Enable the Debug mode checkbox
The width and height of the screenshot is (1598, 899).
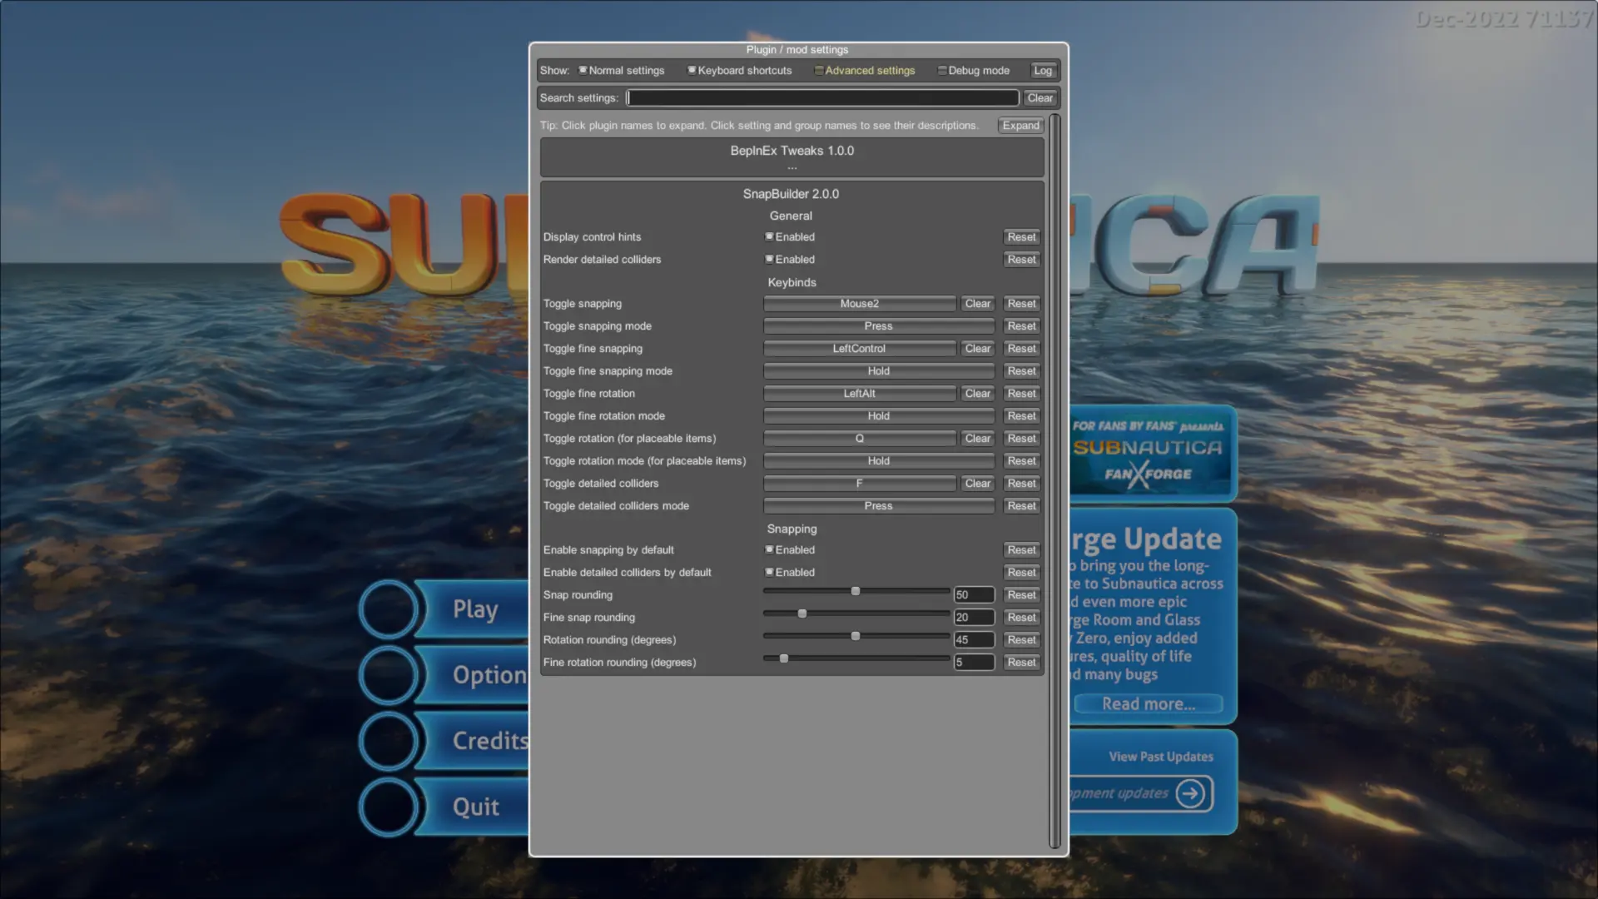click(942, 70)
